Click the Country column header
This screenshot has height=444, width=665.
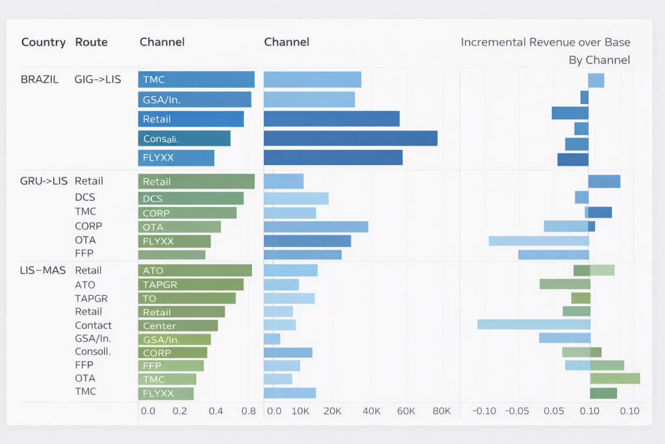click(x=44, y=42)
